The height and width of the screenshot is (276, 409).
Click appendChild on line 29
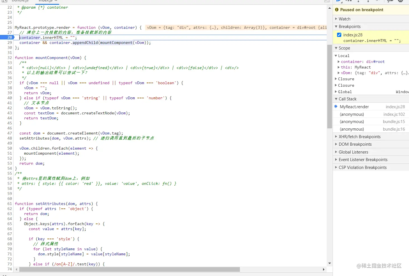point(85,43)
